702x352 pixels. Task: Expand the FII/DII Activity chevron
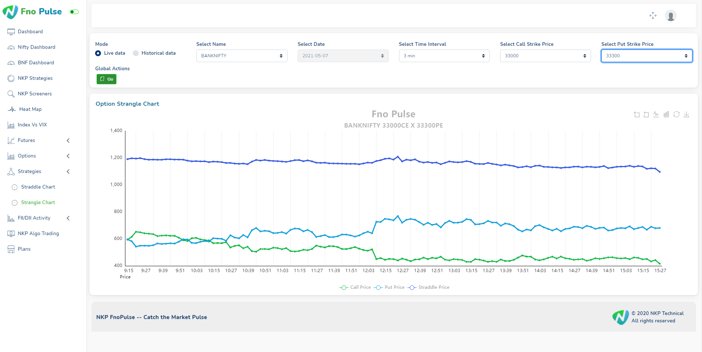[x=68, y=218]
